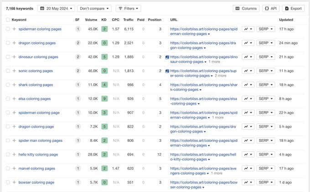The image size is (310, 192).
Task: Click plus icon next to dragon coloring page
Action: point(14,126)
